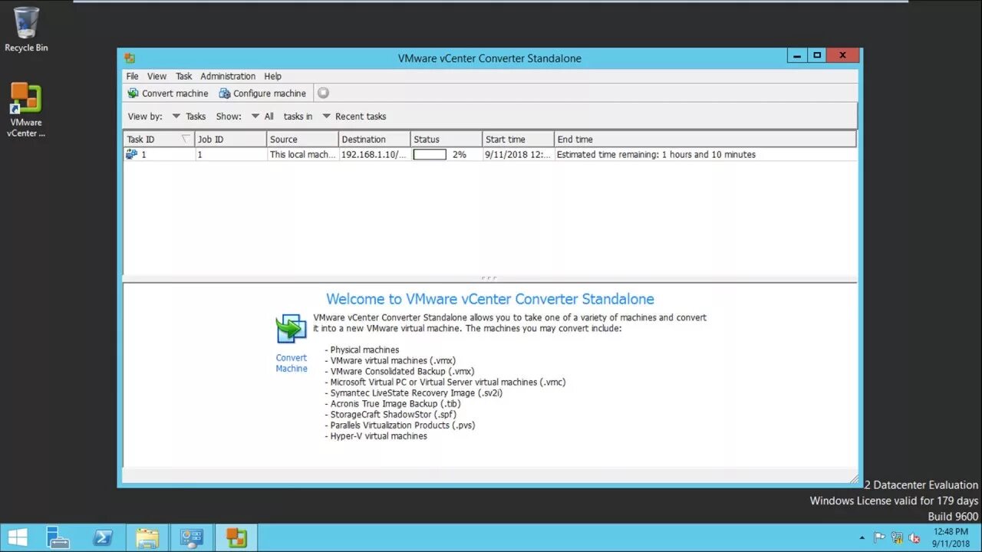Click the cancel task stop icon
Image resolution: width=982 pixels, height=552 pixels.
coord(323,93)
